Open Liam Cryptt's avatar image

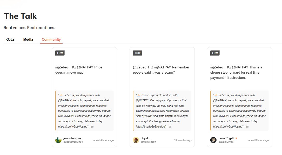coord(213,140)
